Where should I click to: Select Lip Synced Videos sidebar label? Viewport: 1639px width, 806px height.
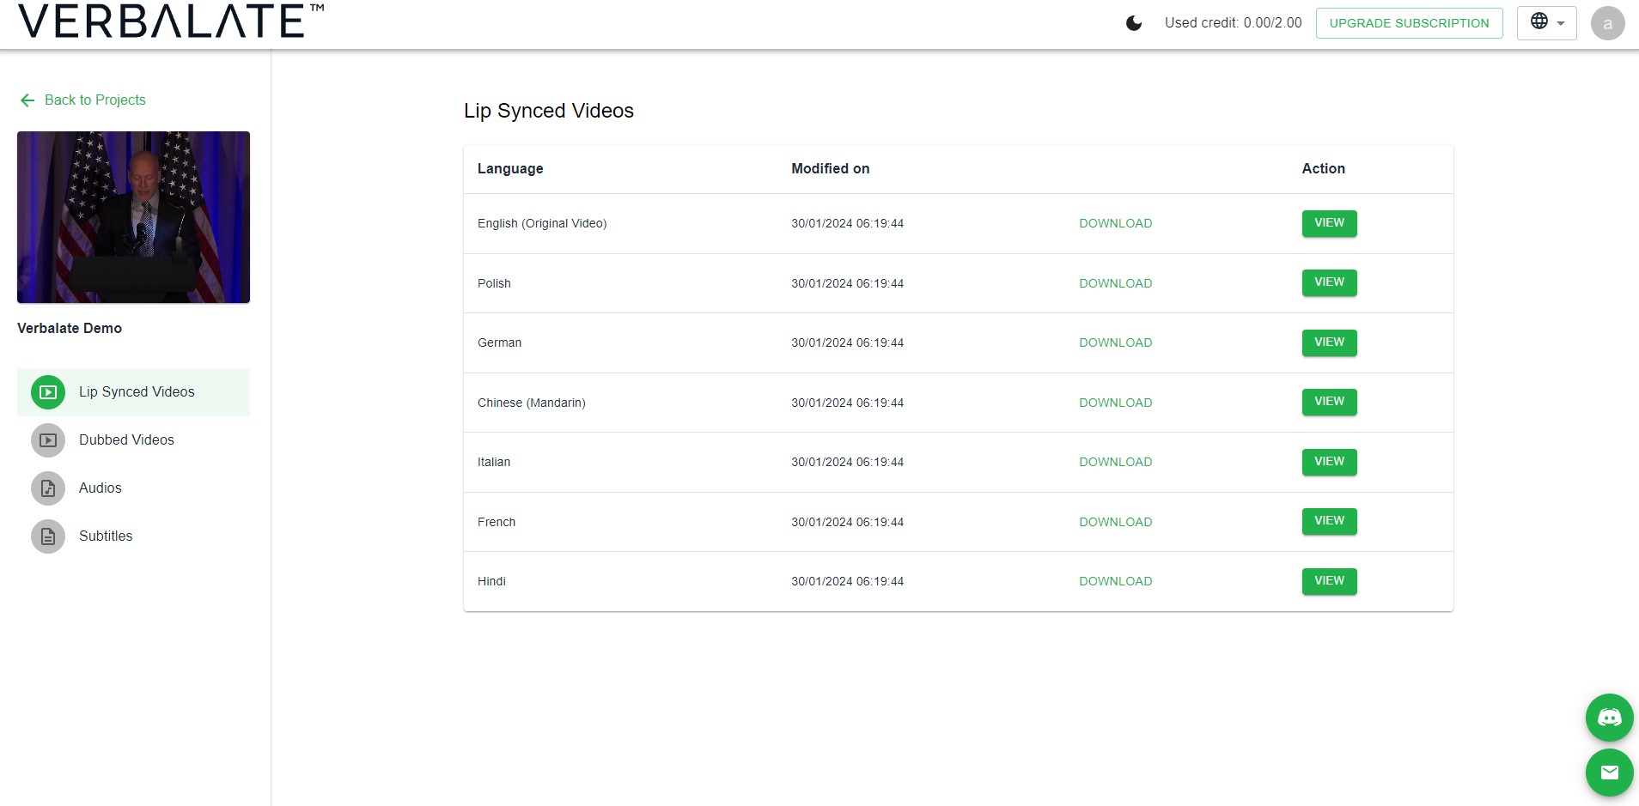[137, 391]
